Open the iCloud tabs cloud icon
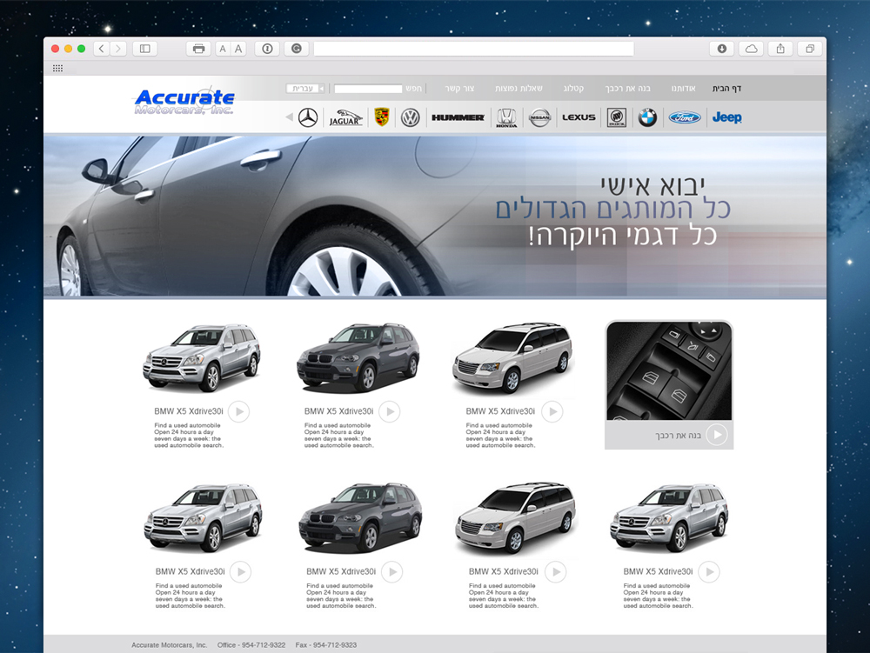Screen dimensions: 870x653 [x=752, y=49]
